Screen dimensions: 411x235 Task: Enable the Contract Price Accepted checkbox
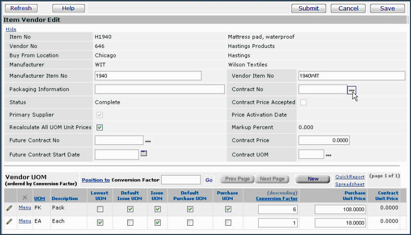pyautogui.click(x=303, y=103)
